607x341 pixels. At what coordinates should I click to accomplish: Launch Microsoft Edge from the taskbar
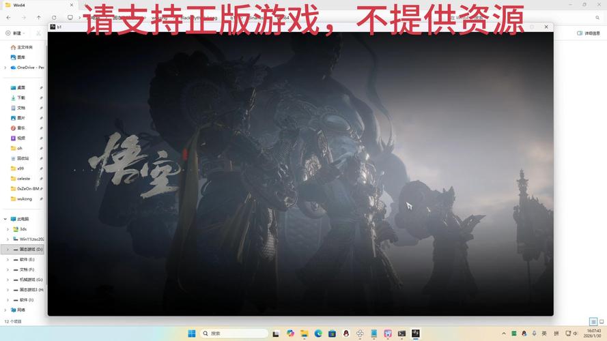[x=318, y=333]
